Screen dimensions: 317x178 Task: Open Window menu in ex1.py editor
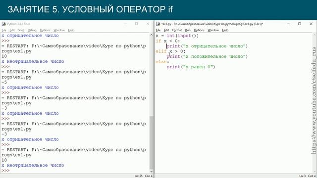tap(213, 30)
